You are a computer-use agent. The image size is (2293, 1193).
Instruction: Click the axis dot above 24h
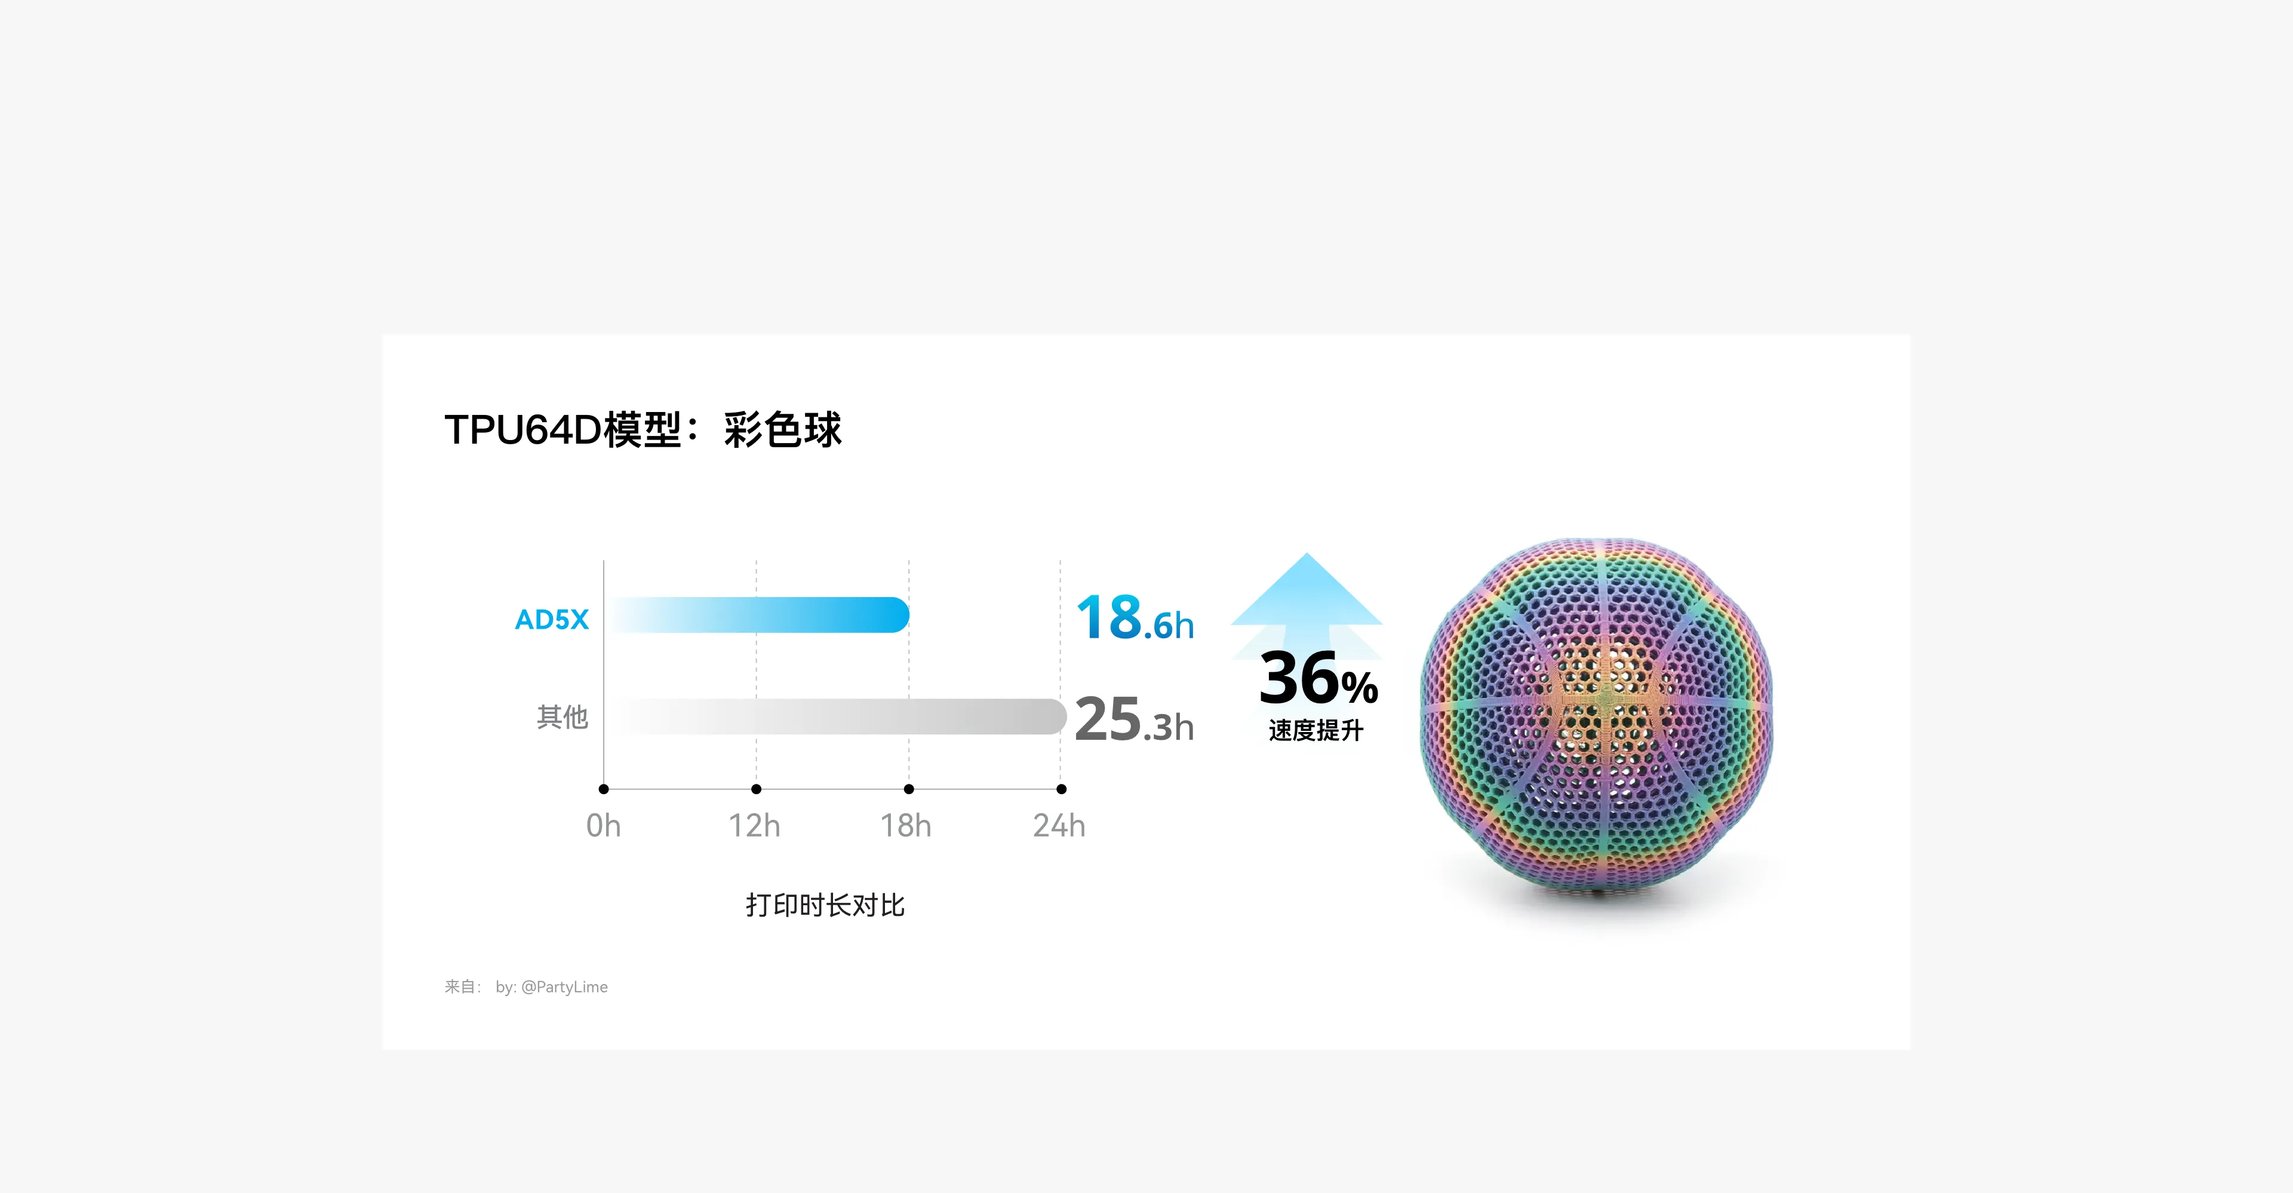pyautogui.click(x=1061, y=789)
